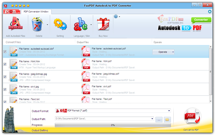Click the PDF output icon for oivt.pdf
The height and width of the screenshot is (136, 215).
[86, 89]
